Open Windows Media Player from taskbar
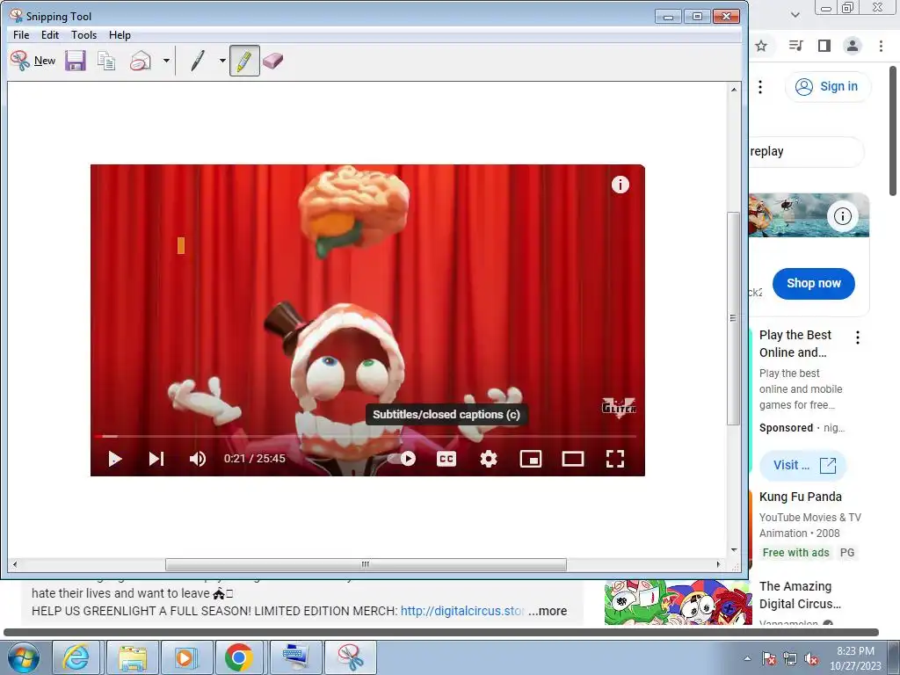900x675 pixels. (186, 657)
